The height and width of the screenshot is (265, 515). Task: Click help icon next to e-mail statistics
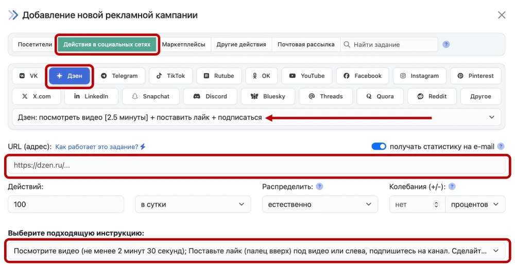click(501, 146)
